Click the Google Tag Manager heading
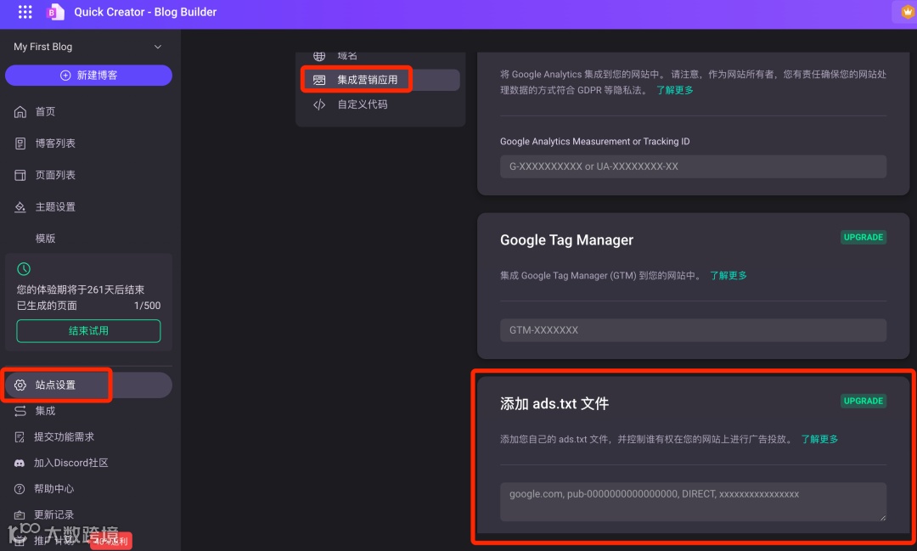The height and width of the screenshot is (551, 917). (566, 239)
